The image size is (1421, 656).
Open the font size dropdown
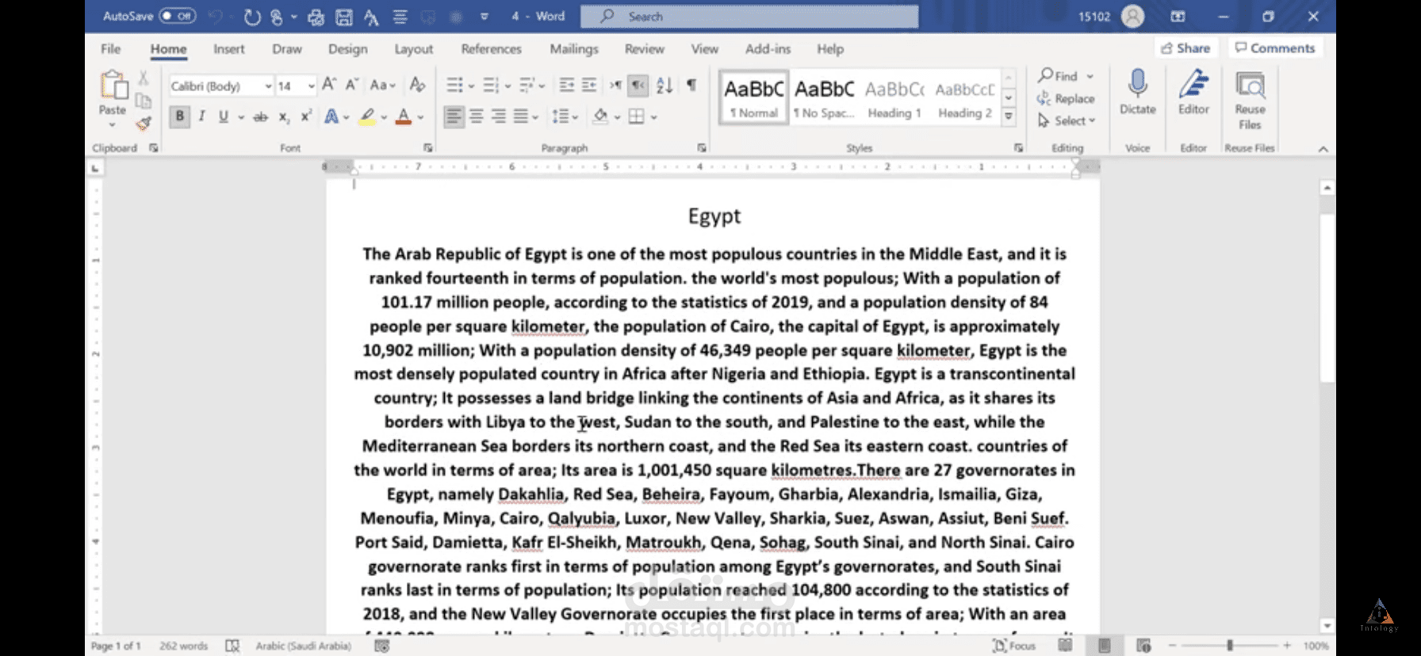pos(312,86)
